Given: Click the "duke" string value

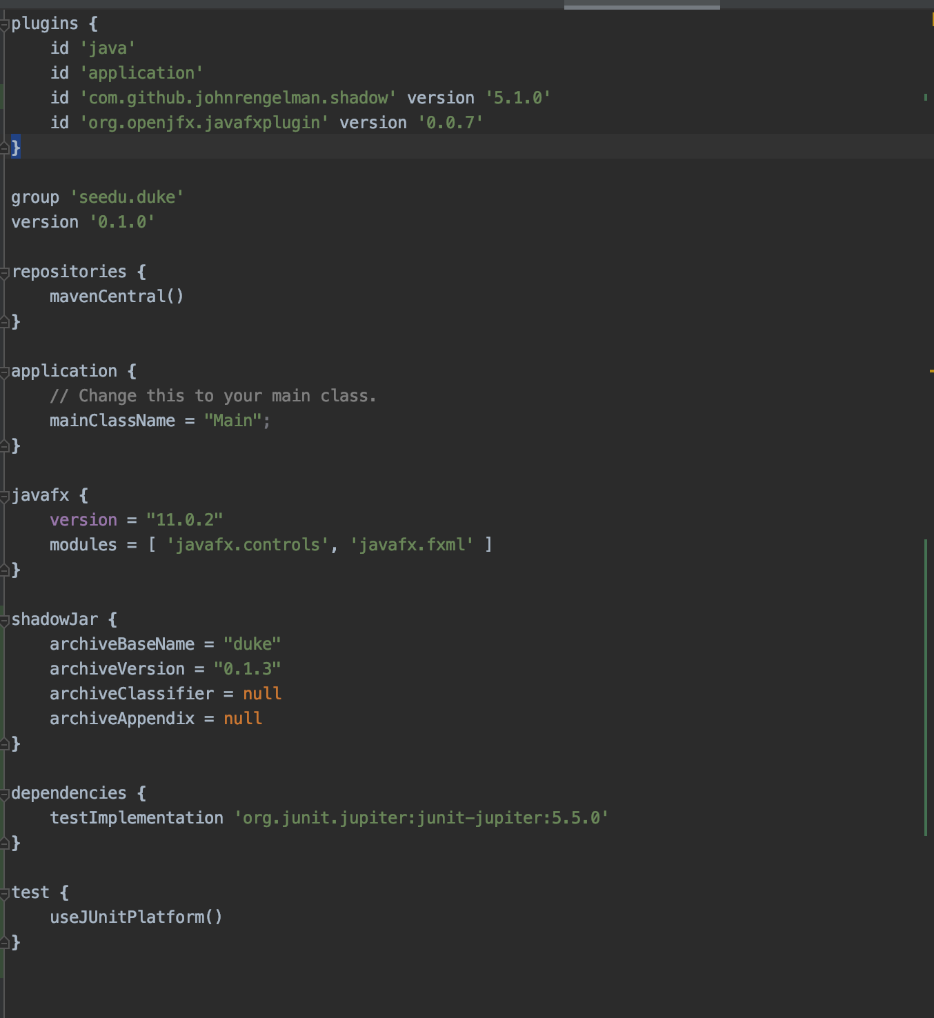Looking at the screenshot, I should (252, 644).
